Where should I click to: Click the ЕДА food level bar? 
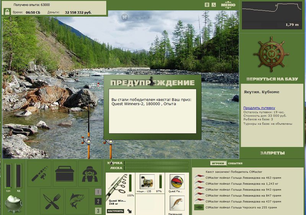click(x=8, y=176)
